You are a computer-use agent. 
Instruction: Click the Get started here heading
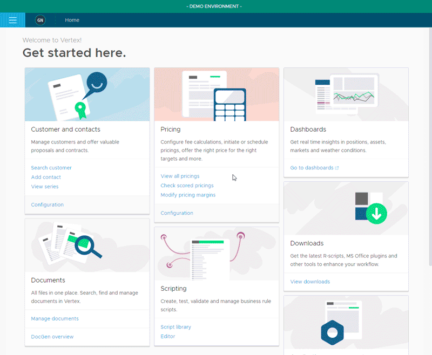74,52
